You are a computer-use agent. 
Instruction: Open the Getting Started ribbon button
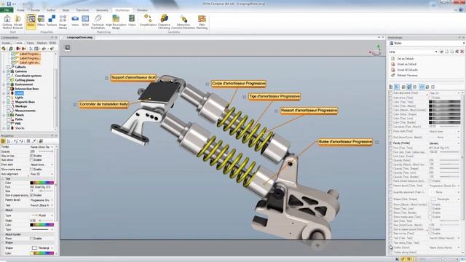point(7,22)
